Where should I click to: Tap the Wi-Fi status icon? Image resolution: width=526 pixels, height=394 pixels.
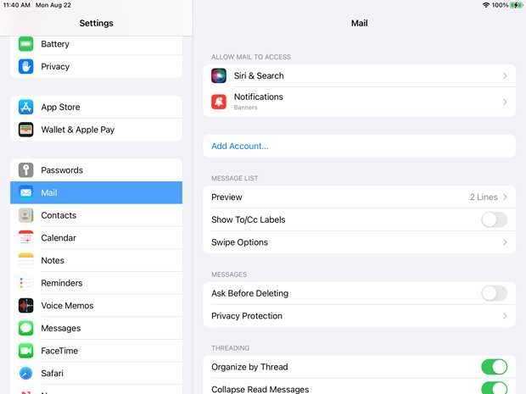(x=486, y=5)
